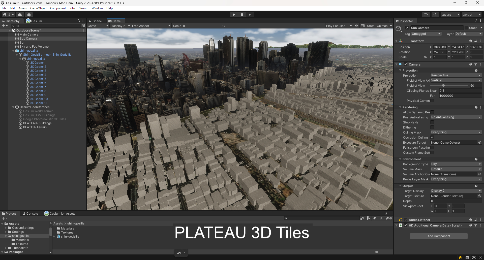Toggle Mute Audio in Game view
484x260 pixels.
pyautogui.click(x=356, y=26)
